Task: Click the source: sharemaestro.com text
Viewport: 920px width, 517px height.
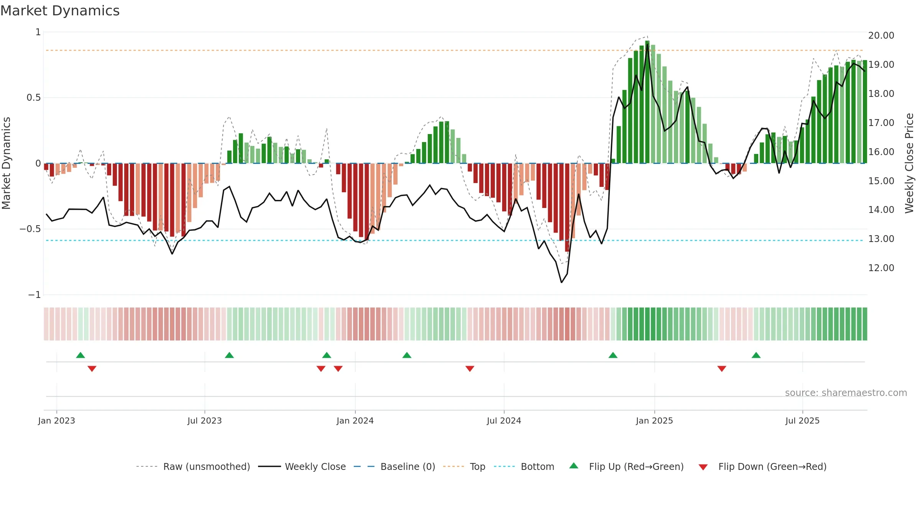Action: click(846, 393)
